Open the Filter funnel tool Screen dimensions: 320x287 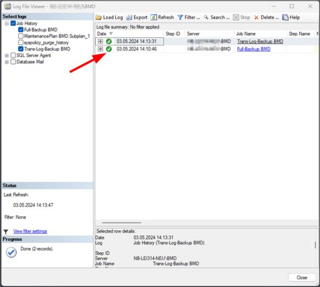click(180, 18)
